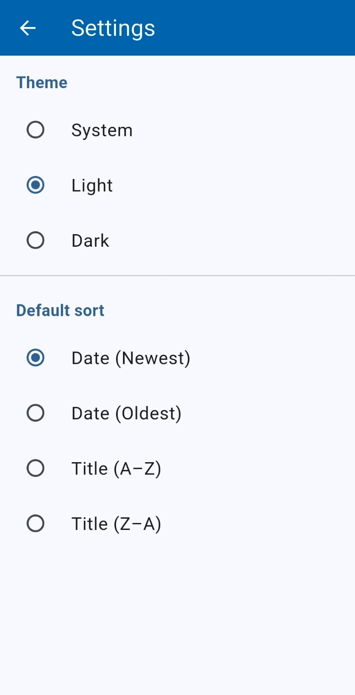This screenshot has width=355, height=695.
Task: Click the 'Title (A–Z)' text label
Action: point(116,469)
